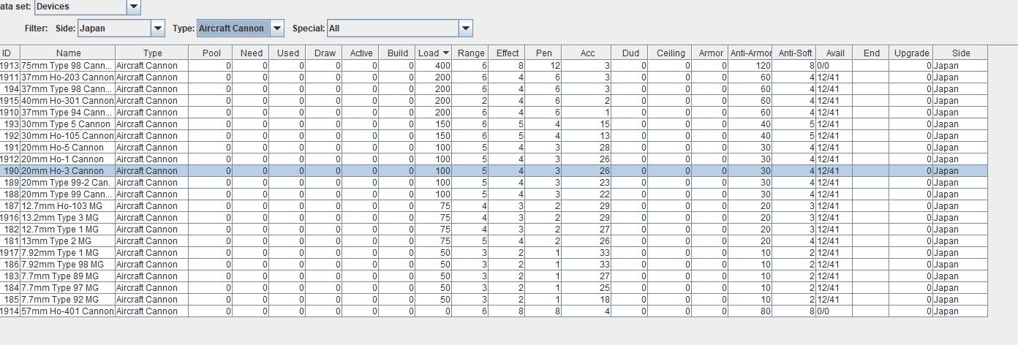
Task: Click ID cell 1916
Action: click(x=10, y=218)
